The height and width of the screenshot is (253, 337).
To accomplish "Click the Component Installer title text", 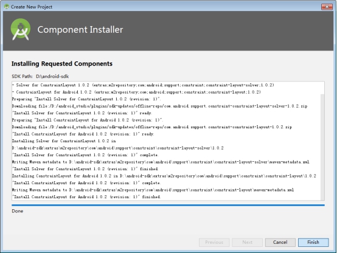I will [80, 30].
